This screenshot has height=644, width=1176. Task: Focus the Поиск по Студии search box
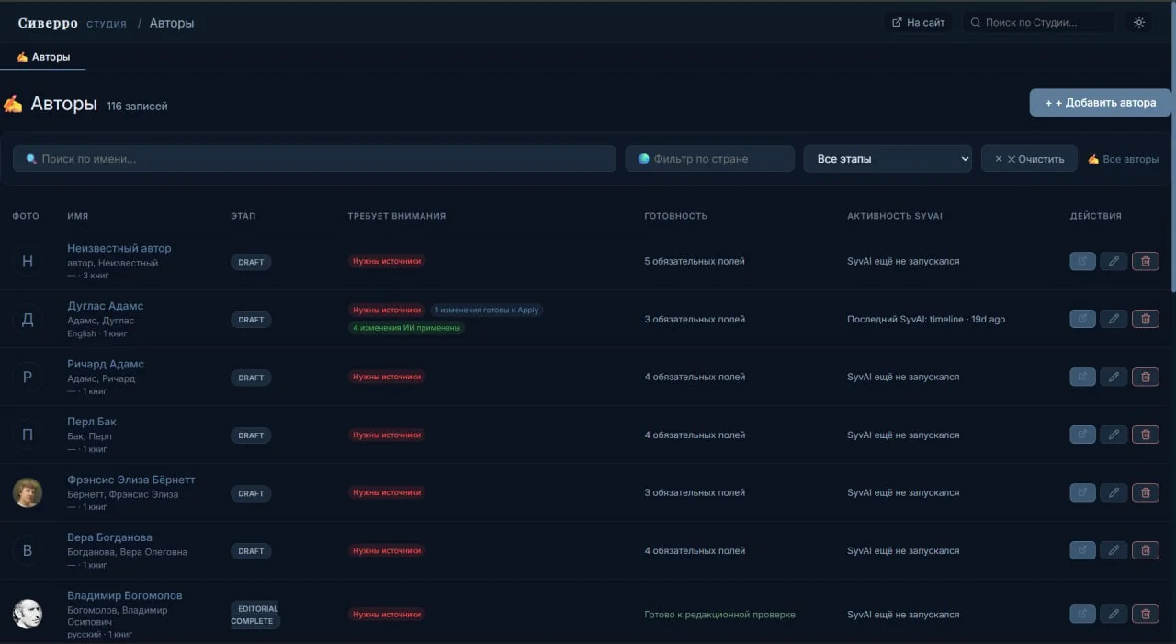click(x=1038, y=23)
